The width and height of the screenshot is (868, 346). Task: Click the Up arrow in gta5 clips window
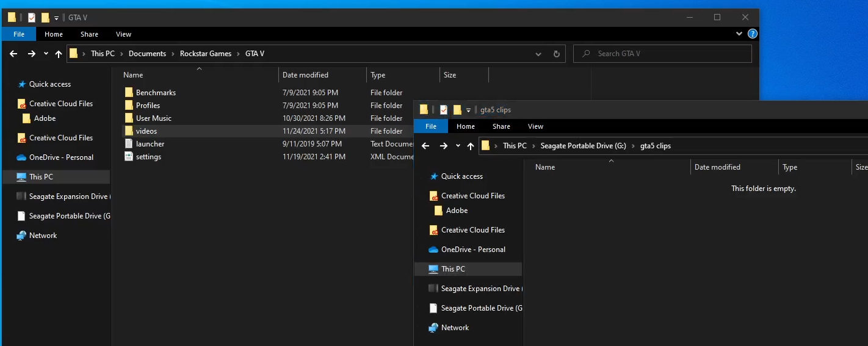coord(471,146)
